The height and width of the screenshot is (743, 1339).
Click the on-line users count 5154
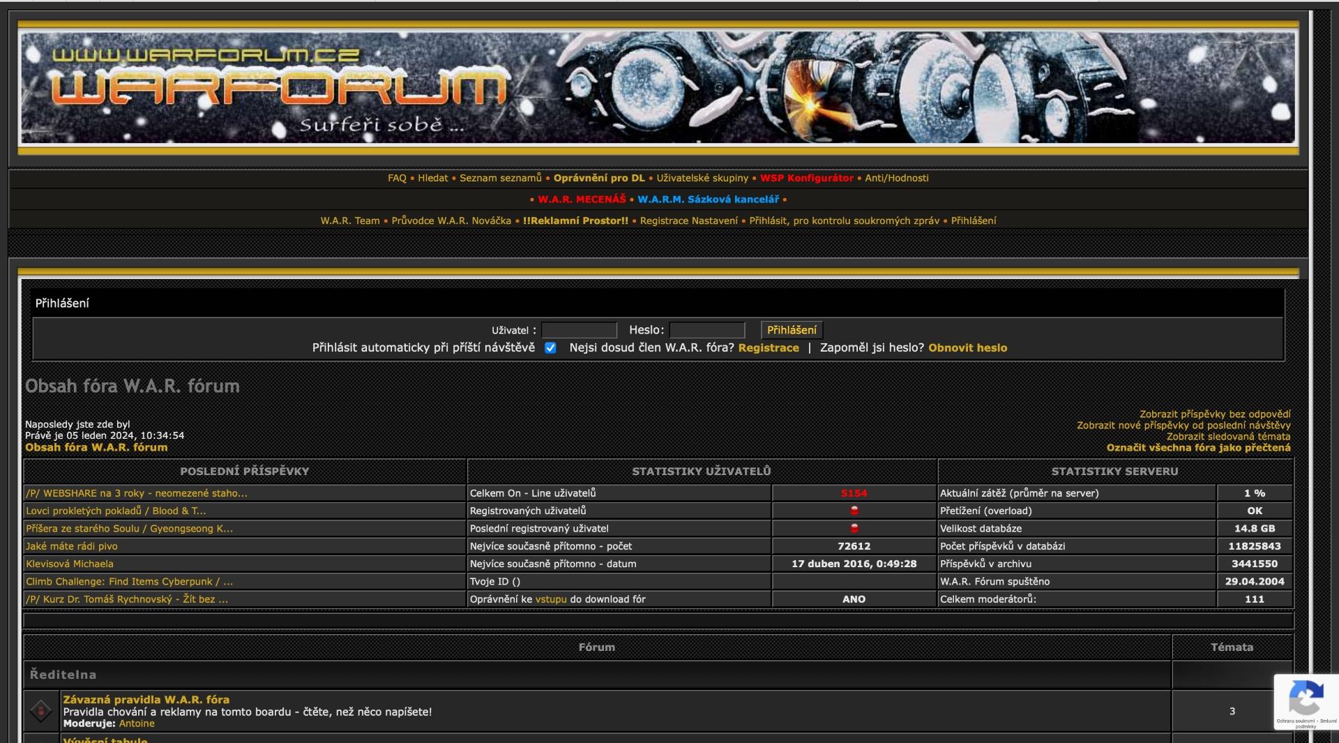point(854,493)
